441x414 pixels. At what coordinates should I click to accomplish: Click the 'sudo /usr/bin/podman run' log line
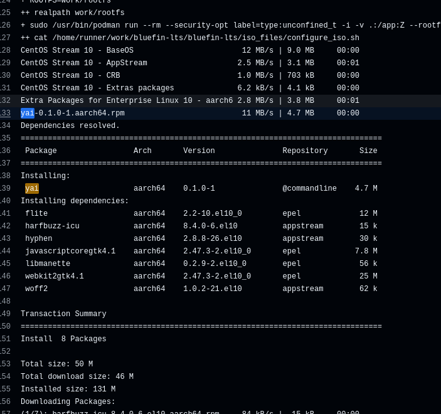coord(226,26)
